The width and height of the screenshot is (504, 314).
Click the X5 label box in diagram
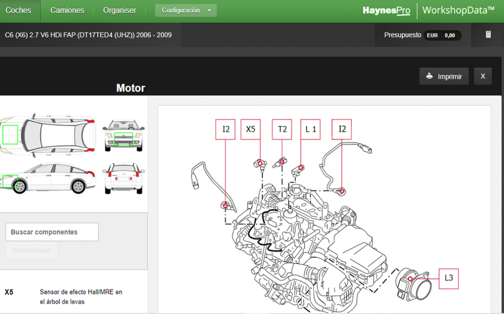click(x=251, y=129)
